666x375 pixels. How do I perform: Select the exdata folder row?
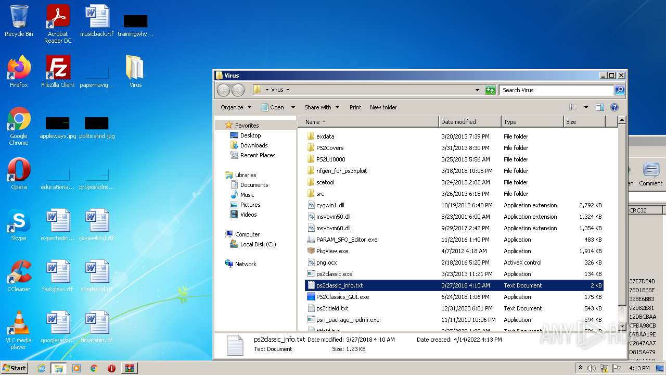[454, 136]
